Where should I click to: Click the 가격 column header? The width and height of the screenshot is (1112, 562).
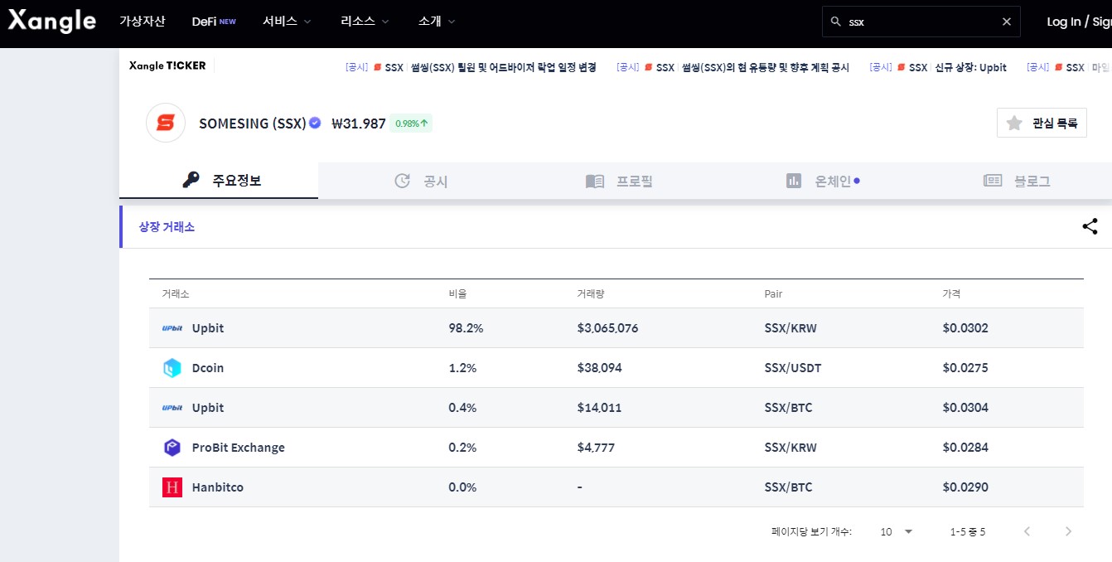(x=951, y=294)
